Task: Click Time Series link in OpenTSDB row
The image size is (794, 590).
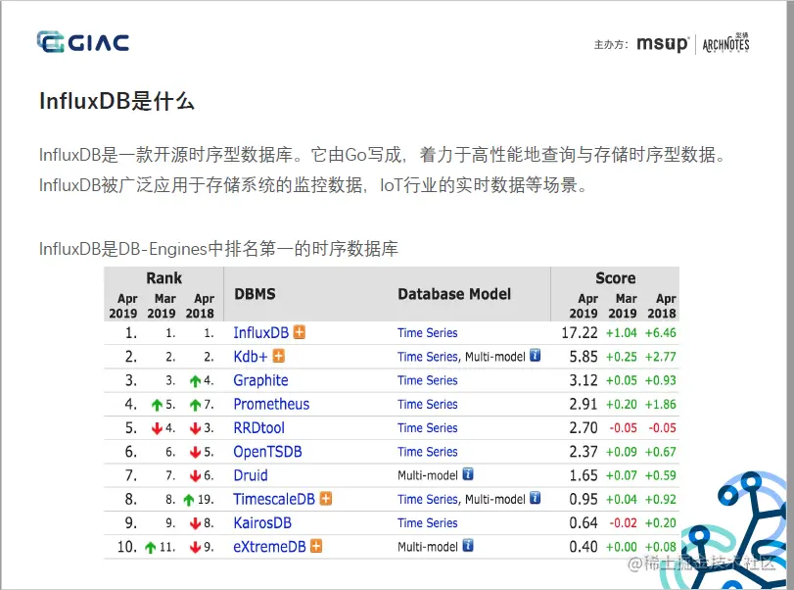Action: click(x=428, y=452)
